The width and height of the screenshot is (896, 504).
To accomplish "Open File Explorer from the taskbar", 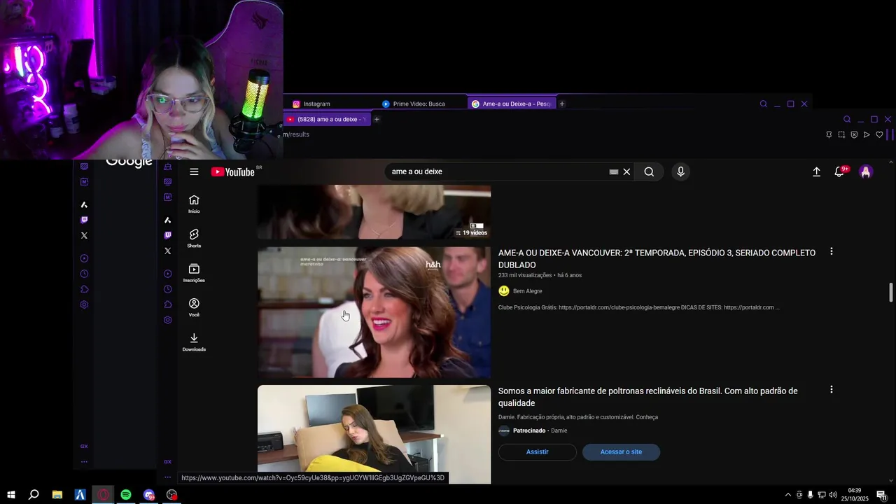I will click(57, 495).
